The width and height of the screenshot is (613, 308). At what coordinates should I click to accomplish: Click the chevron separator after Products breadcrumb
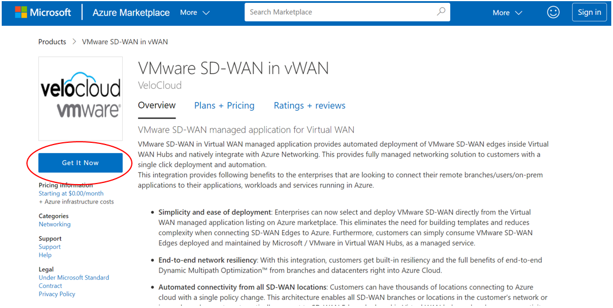(75, 42)
